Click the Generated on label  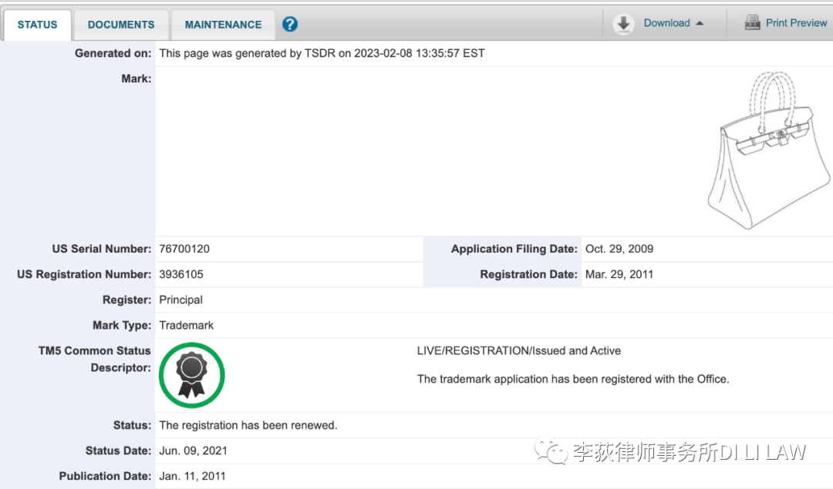point(113,53)
